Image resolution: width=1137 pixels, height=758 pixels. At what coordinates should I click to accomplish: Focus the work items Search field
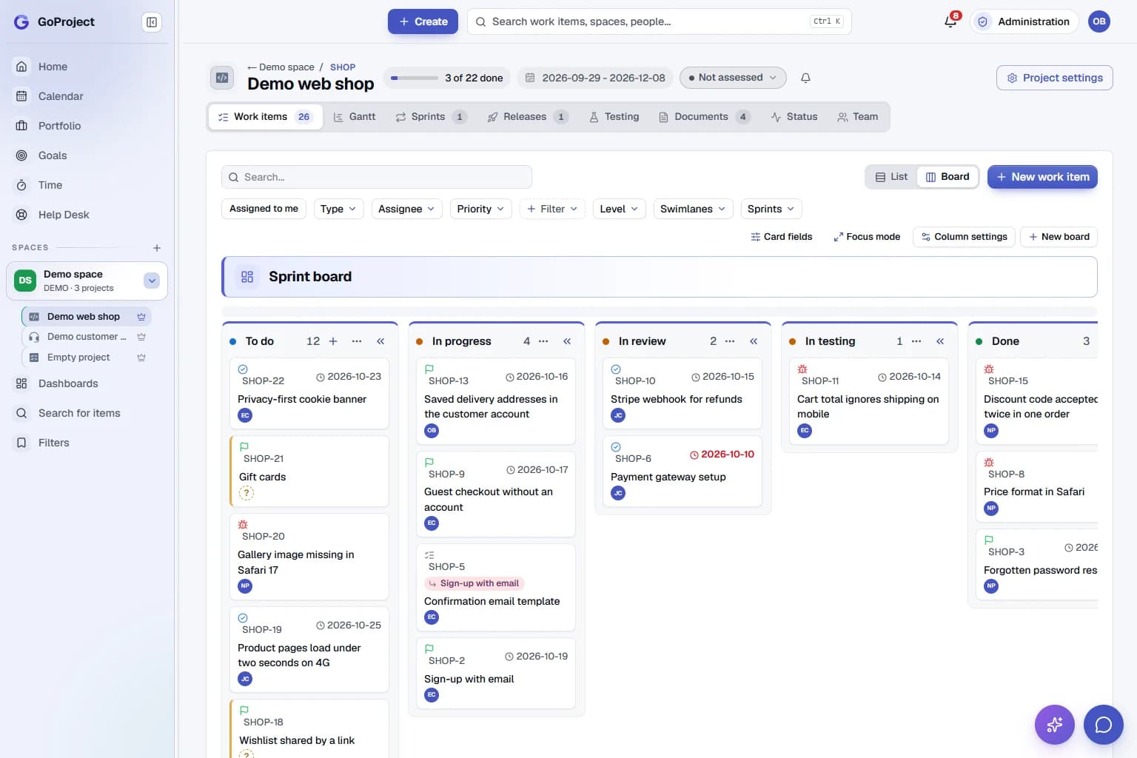point(377,177)
